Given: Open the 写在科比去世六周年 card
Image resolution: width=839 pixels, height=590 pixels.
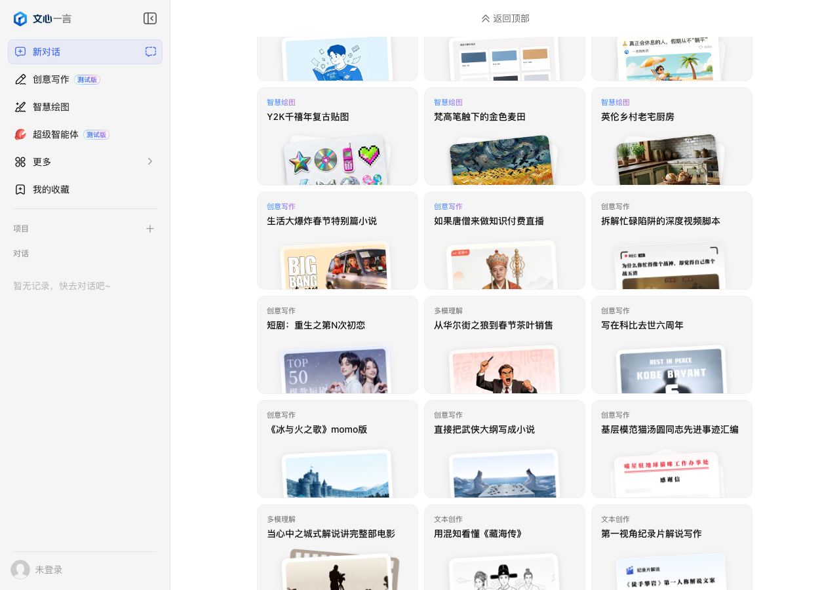Looking at the screenshot, I should click(672, 345).
